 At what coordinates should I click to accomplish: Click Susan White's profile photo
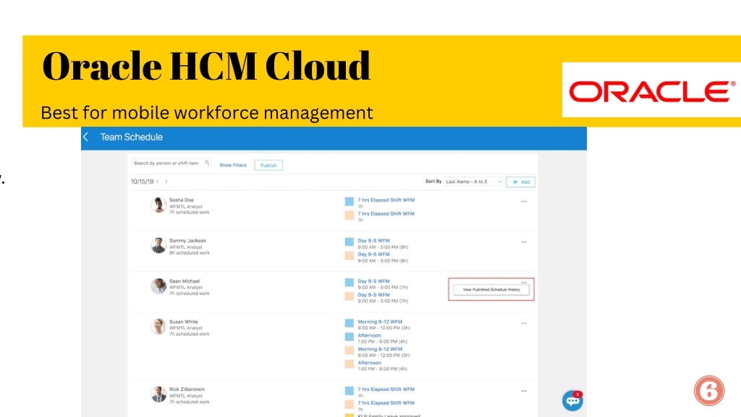(158, 327)
